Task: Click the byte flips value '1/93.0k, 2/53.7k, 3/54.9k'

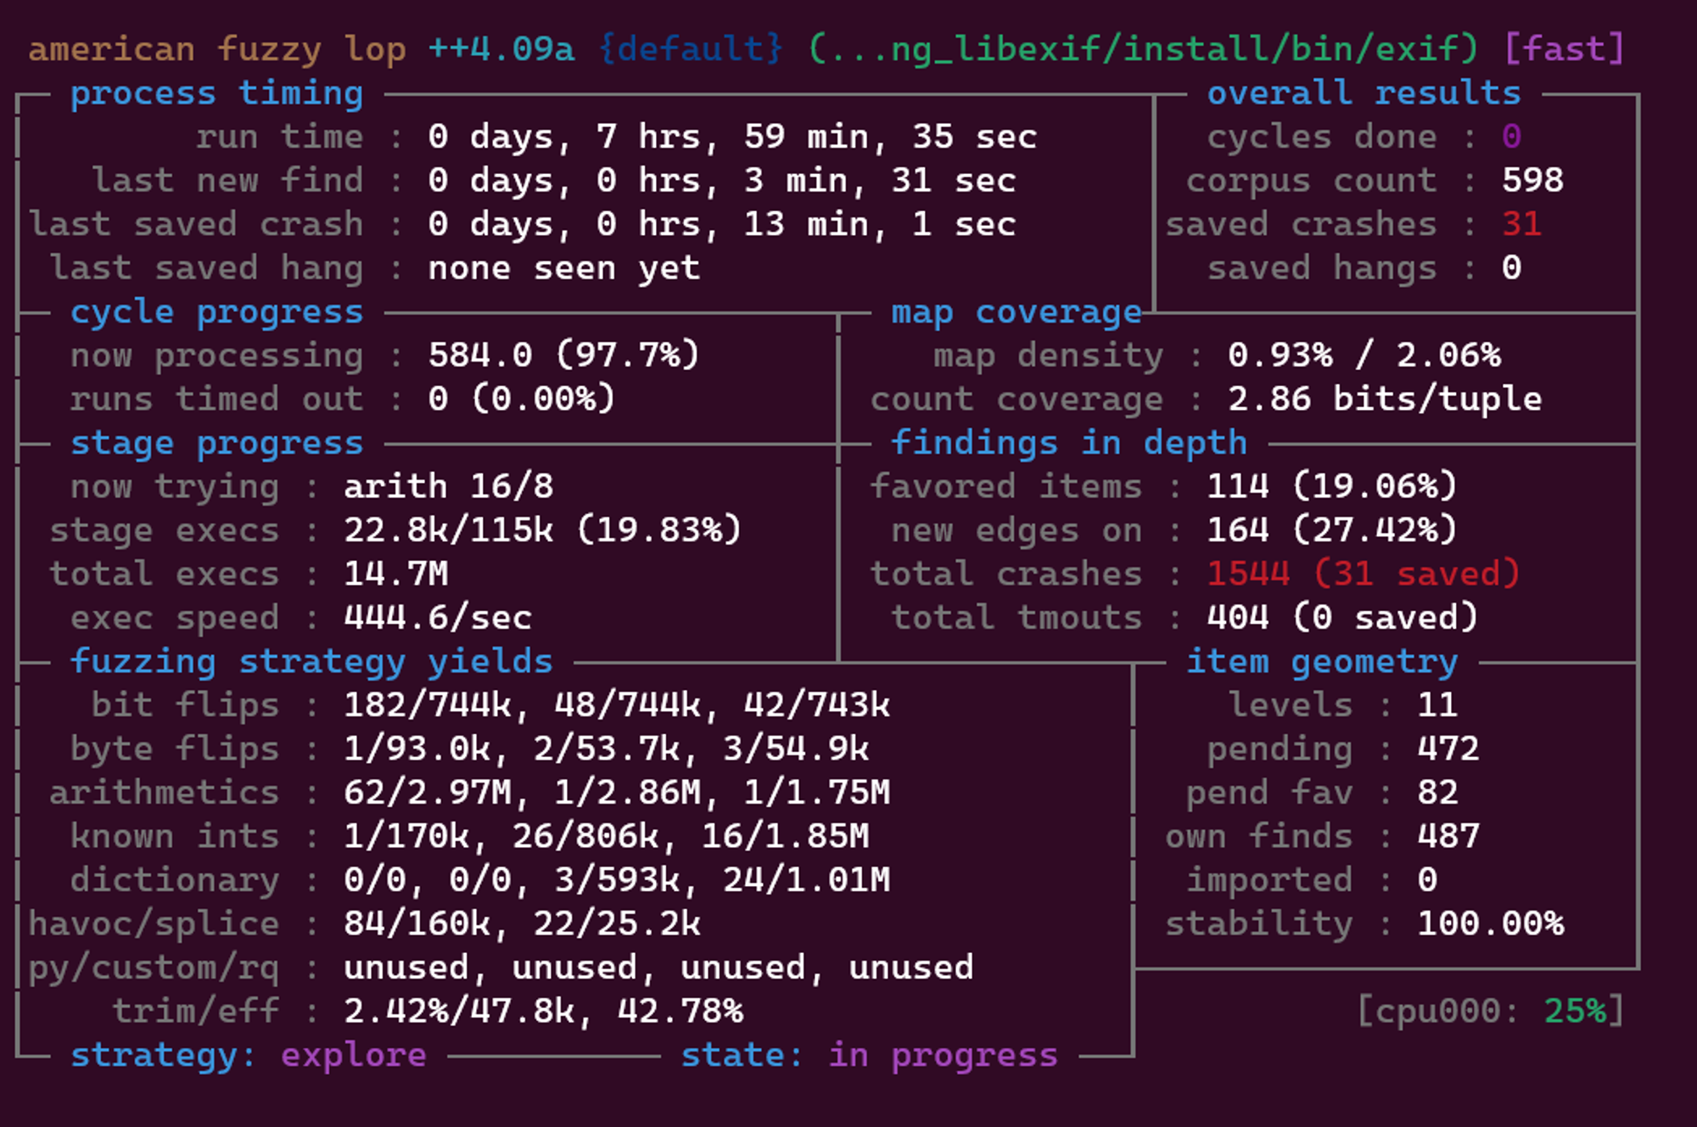Action: (607, 749)
